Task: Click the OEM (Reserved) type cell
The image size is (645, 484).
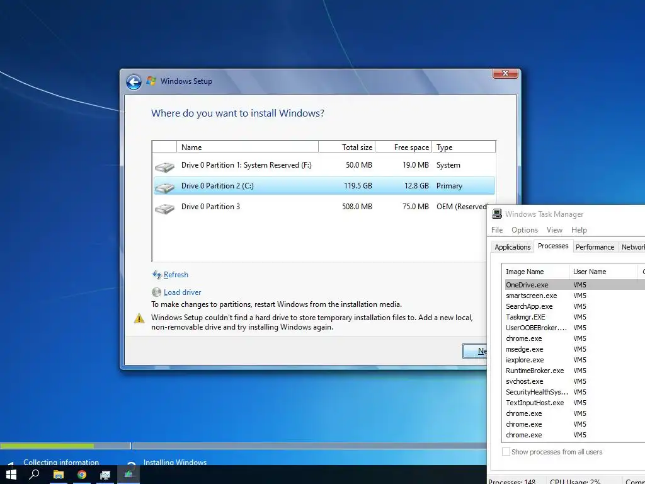Action: 462,207
